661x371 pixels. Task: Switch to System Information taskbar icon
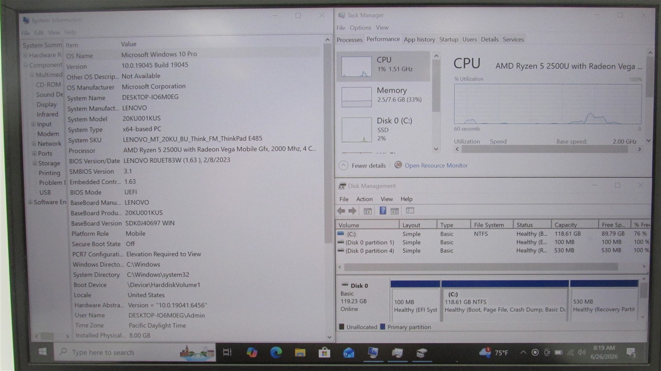click(x=373, y=352)
